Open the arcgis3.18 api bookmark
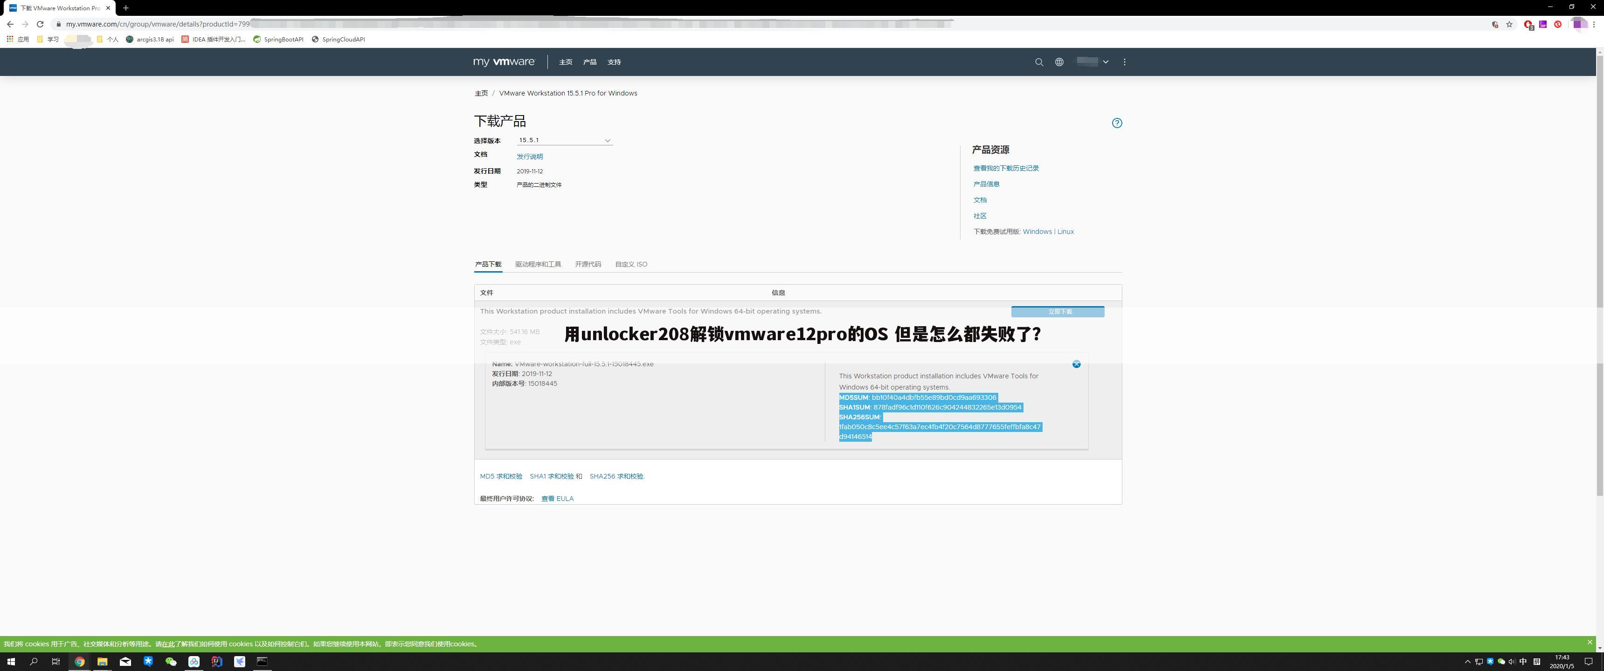The height and width of the screenshot is (671, 1604). pos(149,39)
